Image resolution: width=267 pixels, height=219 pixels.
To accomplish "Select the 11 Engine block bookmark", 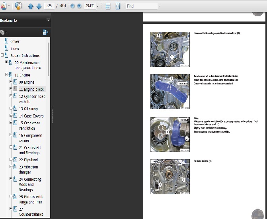I will (31, 89).
